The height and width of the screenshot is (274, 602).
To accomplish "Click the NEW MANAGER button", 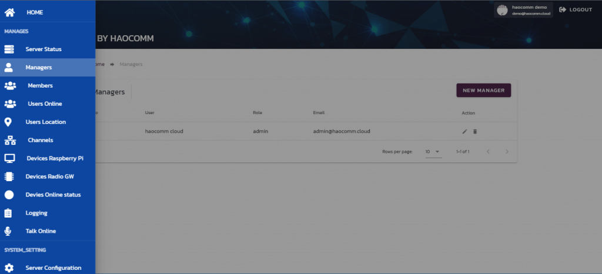I will click(483, 90).
